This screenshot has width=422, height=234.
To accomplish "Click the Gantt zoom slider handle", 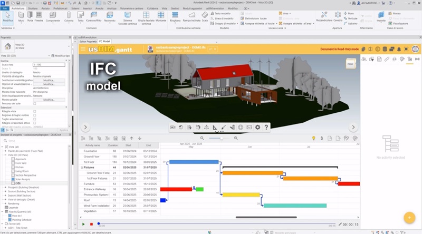I will click(x=221, y=138).
